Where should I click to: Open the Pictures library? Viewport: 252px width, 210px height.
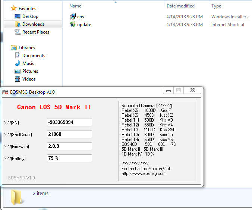tap(30, 71)
